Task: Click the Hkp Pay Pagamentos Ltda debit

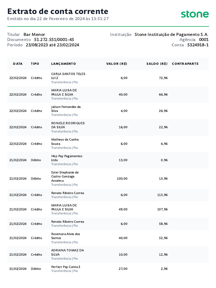Action: coord(108,160)
